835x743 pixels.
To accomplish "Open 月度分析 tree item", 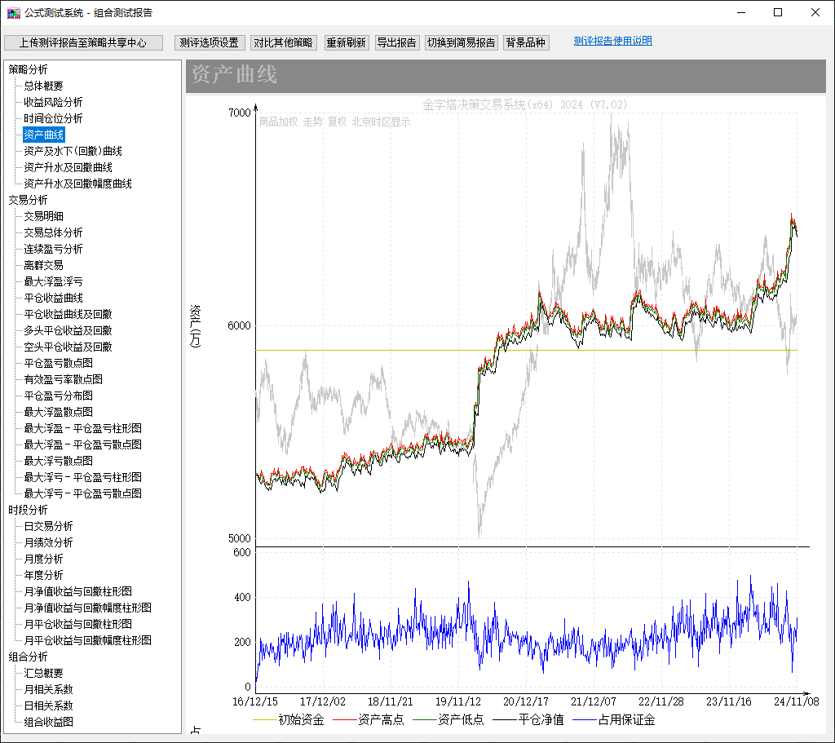I will (x=43, y=559).
